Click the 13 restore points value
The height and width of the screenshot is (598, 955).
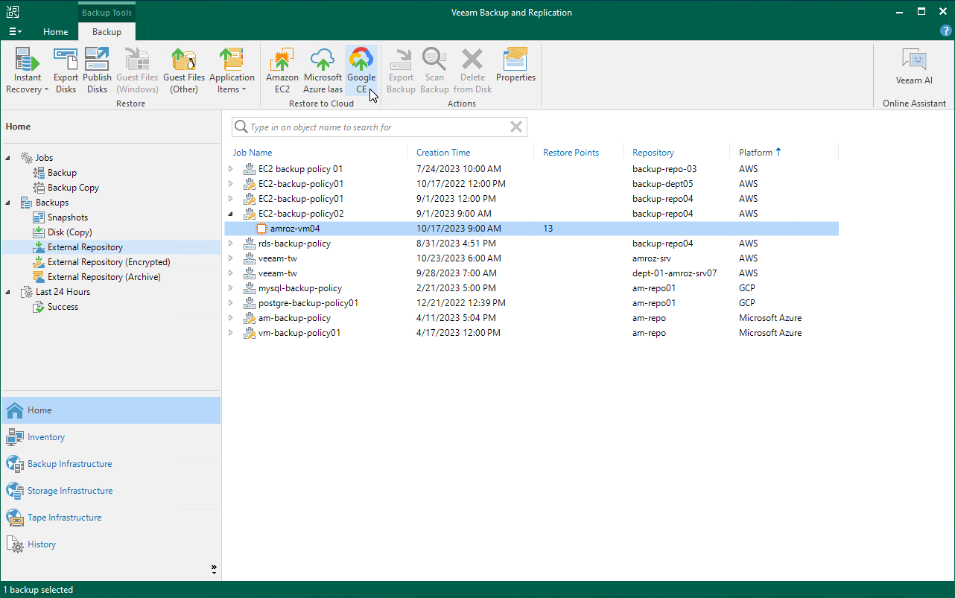tap(548, 229)
